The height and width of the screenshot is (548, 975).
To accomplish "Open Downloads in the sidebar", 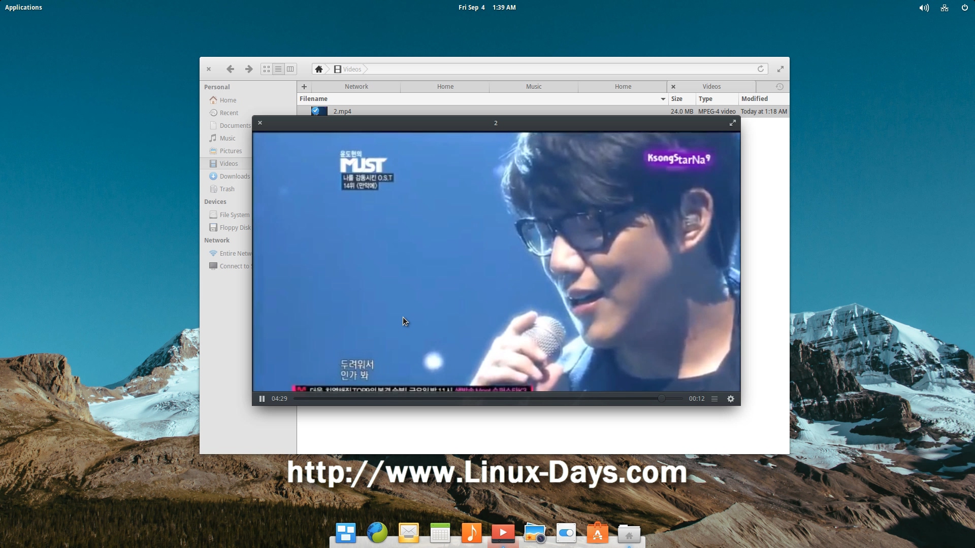I will pyautogui.click(x=230, y=177).
